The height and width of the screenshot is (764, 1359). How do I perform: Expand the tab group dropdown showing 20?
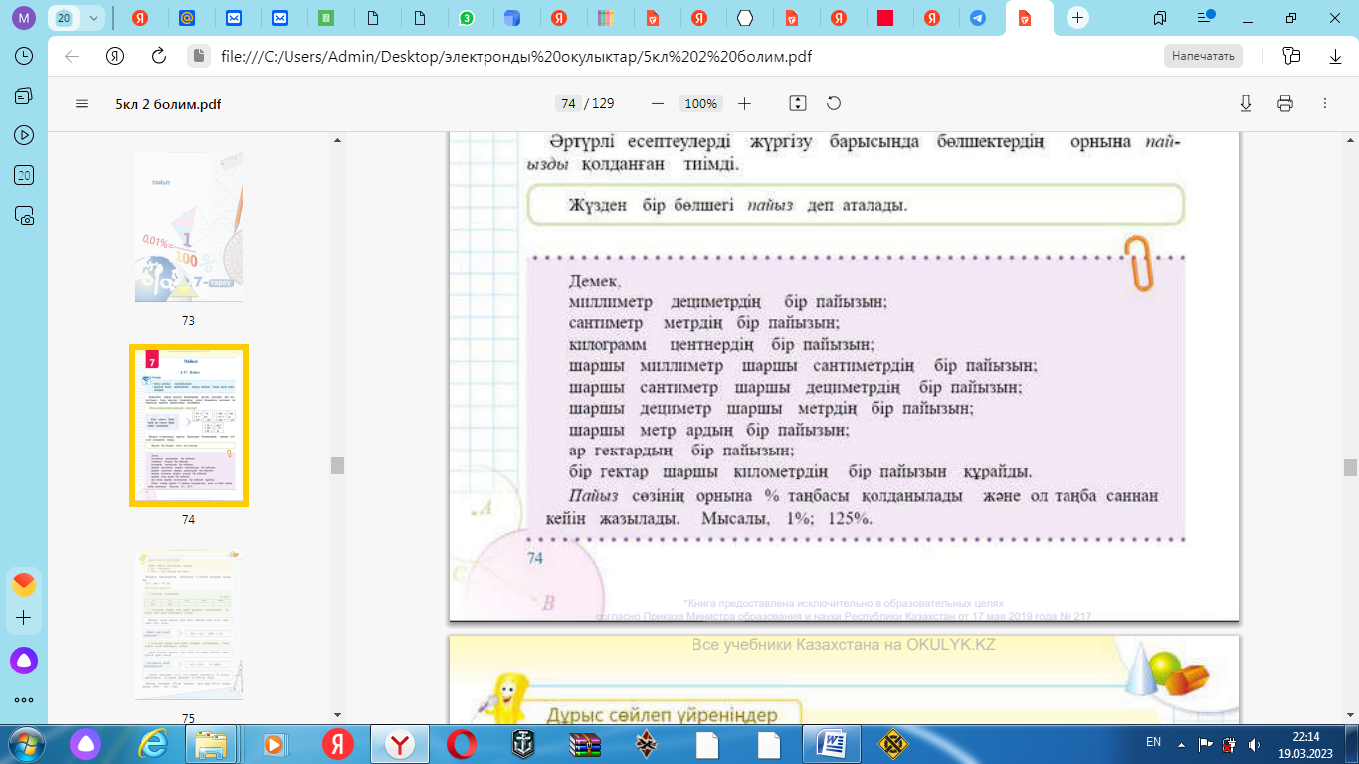click(94, 18)
